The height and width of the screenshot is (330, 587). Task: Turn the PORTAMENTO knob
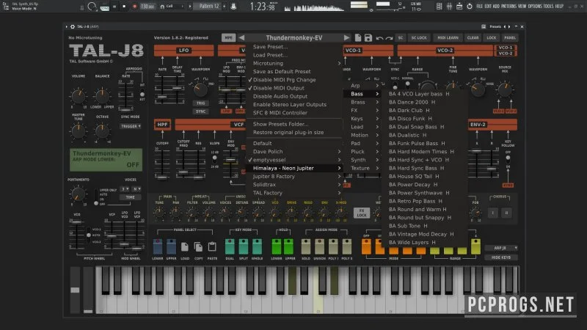pyautogui.click(x=78, y=194)
